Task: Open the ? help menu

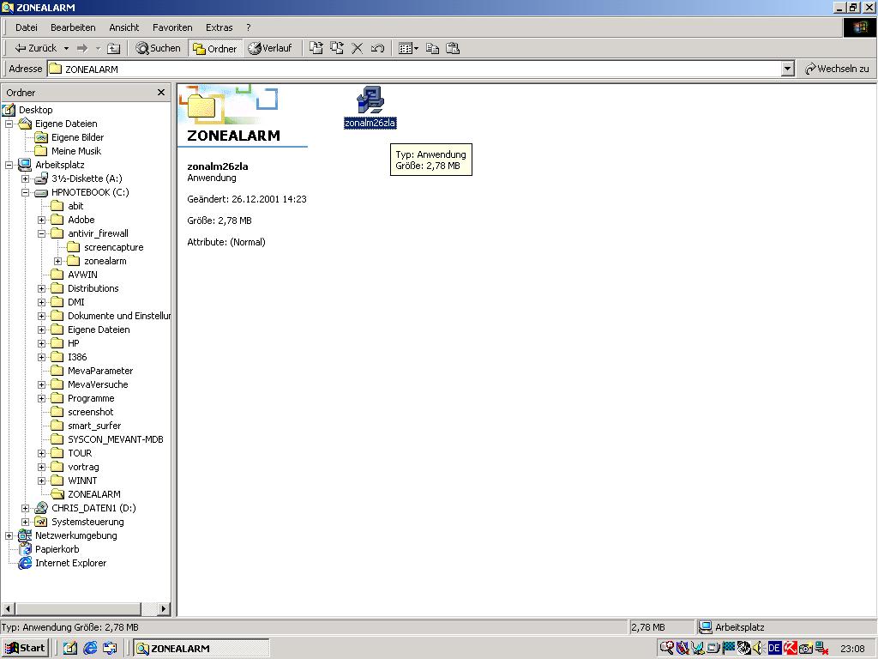Action: [248, 27]
